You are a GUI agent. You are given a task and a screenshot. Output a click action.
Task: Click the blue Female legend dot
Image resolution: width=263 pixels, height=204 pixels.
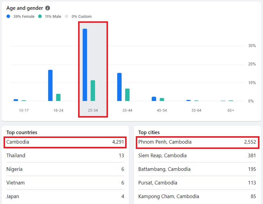8,16
